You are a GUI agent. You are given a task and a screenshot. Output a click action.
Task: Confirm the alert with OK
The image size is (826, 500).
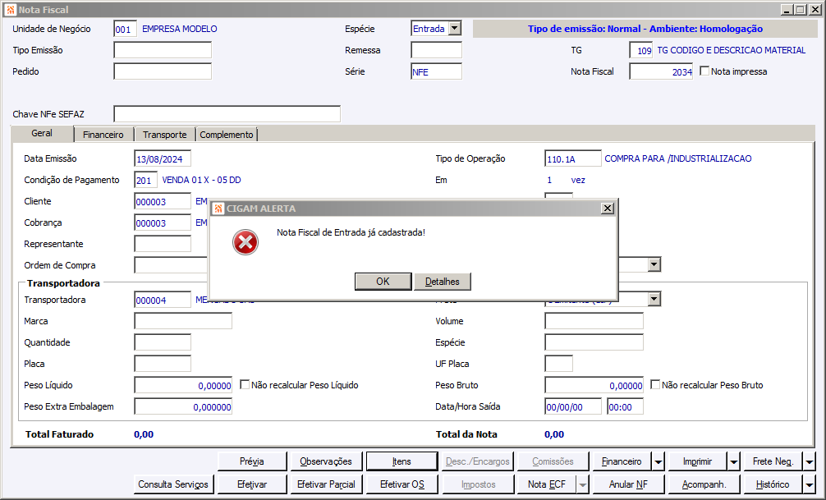coord(383,282)
